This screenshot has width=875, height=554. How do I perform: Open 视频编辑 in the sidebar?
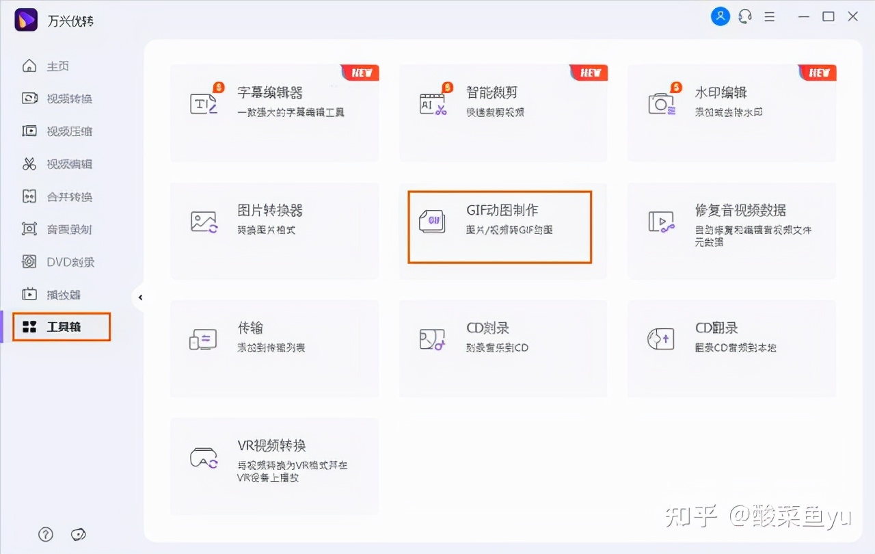[69, 164]
